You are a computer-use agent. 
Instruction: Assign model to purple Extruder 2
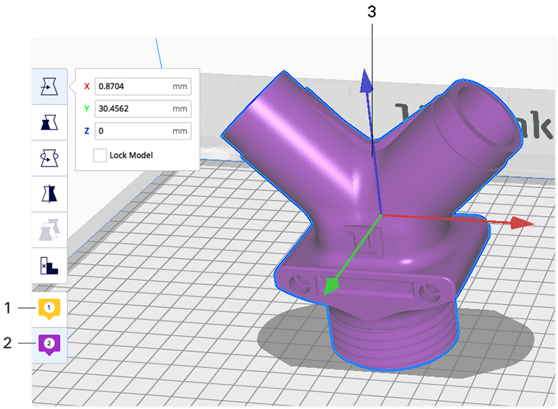coord(49,344)
